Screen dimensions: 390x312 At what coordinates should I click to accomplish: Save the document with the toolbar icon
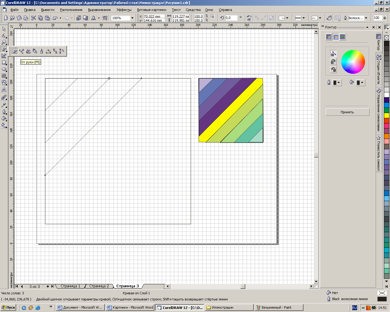[x=19, y=18]
